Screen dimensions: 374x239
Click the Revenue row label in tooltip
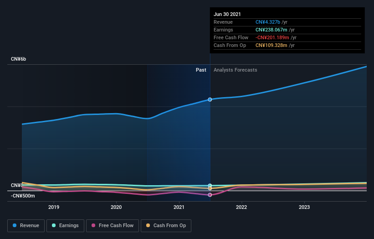pos(223,22)
